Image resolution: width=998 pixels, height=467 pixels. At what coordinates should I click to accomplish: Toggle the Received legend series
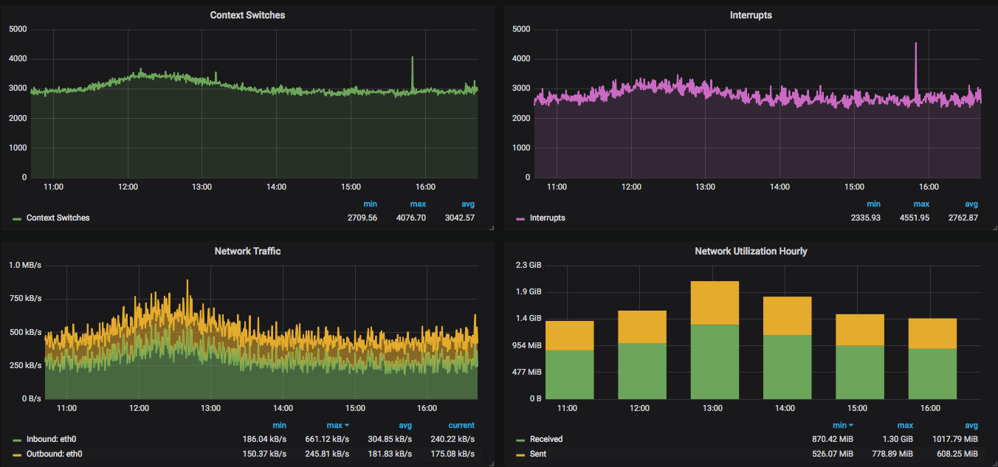pos(546,439)
